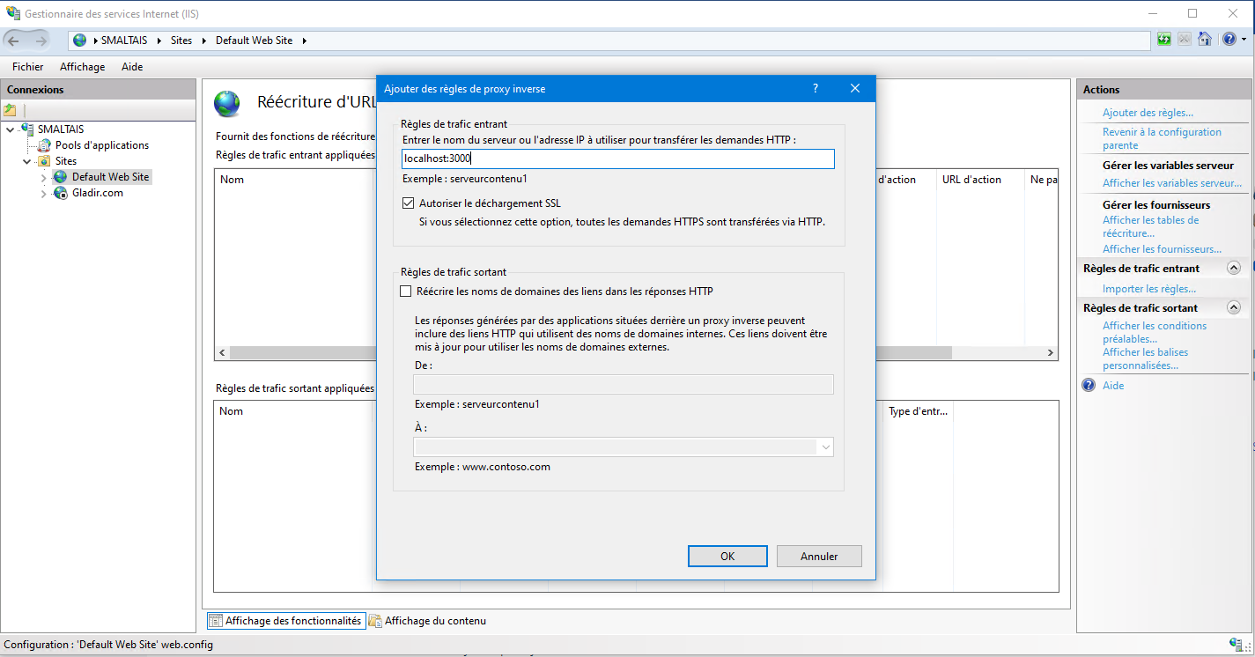
Task: Open the Affichage menu
Action: pyautogui.click(x=83, y=67)
